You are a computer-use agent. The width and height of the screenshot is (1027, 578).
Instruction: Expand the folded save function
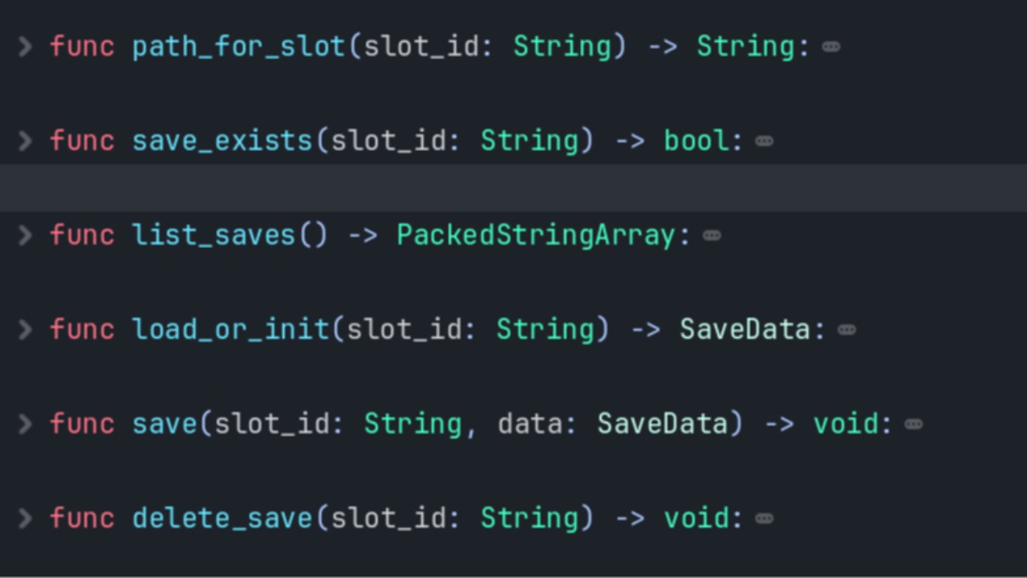tap(25, 424)
